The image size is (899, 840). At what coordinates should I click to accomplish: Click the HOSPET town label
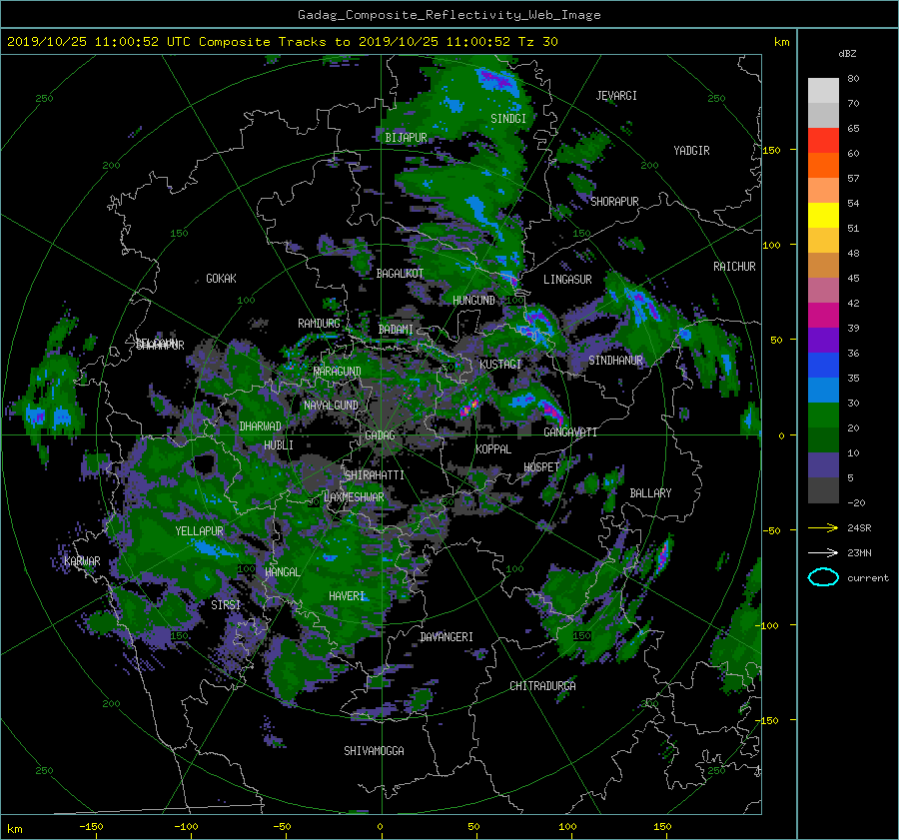click(541, 467)
